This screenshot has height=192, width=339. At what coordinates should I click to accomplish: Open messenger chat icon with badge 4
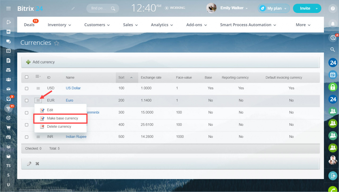click(333, 38)
